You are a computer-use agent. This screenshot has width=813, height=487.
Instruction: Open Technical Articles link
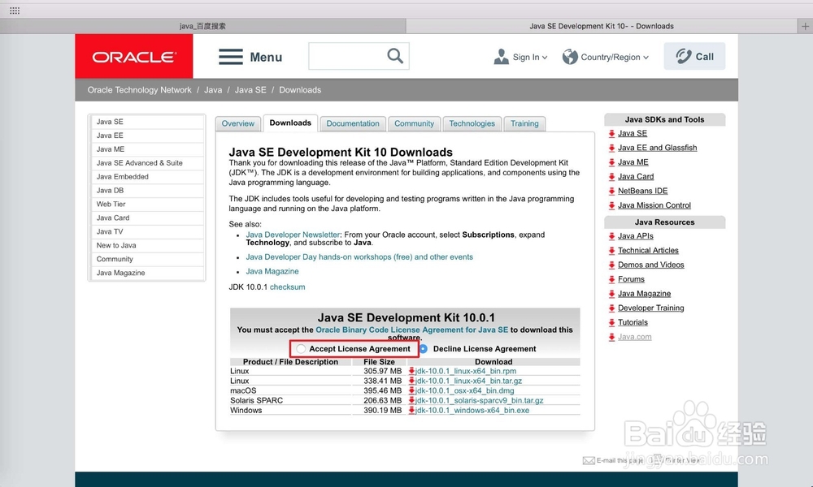click(648, 251)
